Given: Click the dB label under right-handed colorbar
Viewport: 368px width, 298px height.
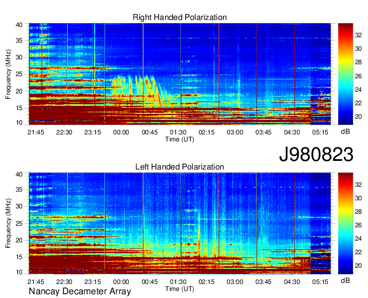Looking at the screenshot, I should (345, 132).
